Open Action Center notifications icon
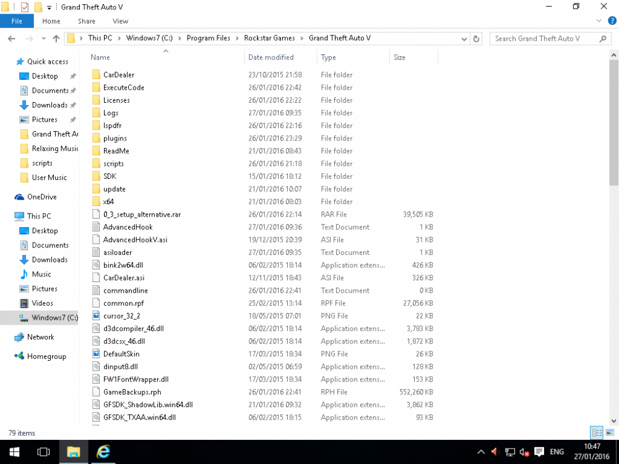Viewport: 619px width, 464px height. [x=539, y=452]
